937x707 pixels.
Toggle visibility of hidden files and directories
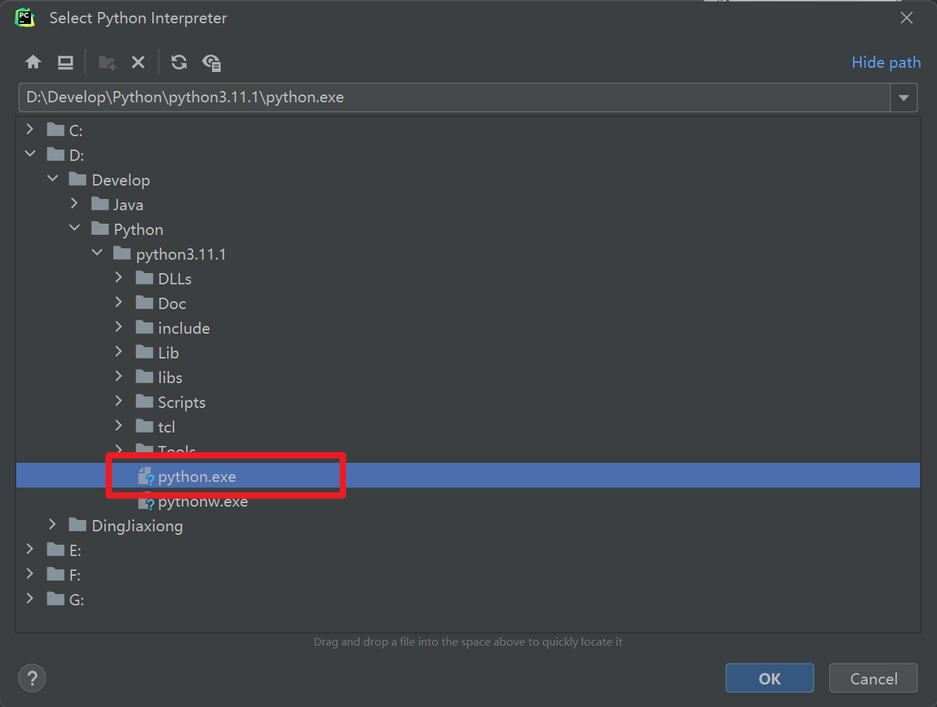212,62
